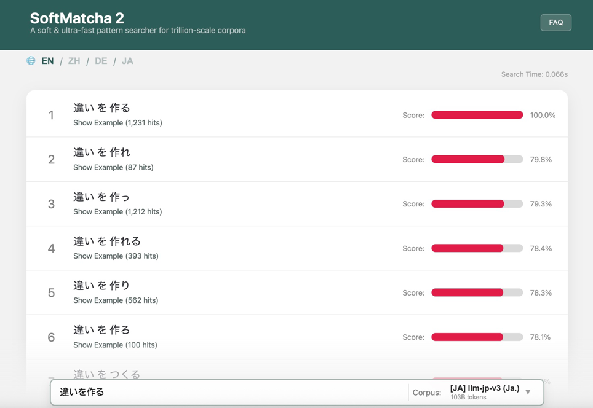593x408 pixels.
Task: Select result text 違い を 作れ
Action: 101,152
